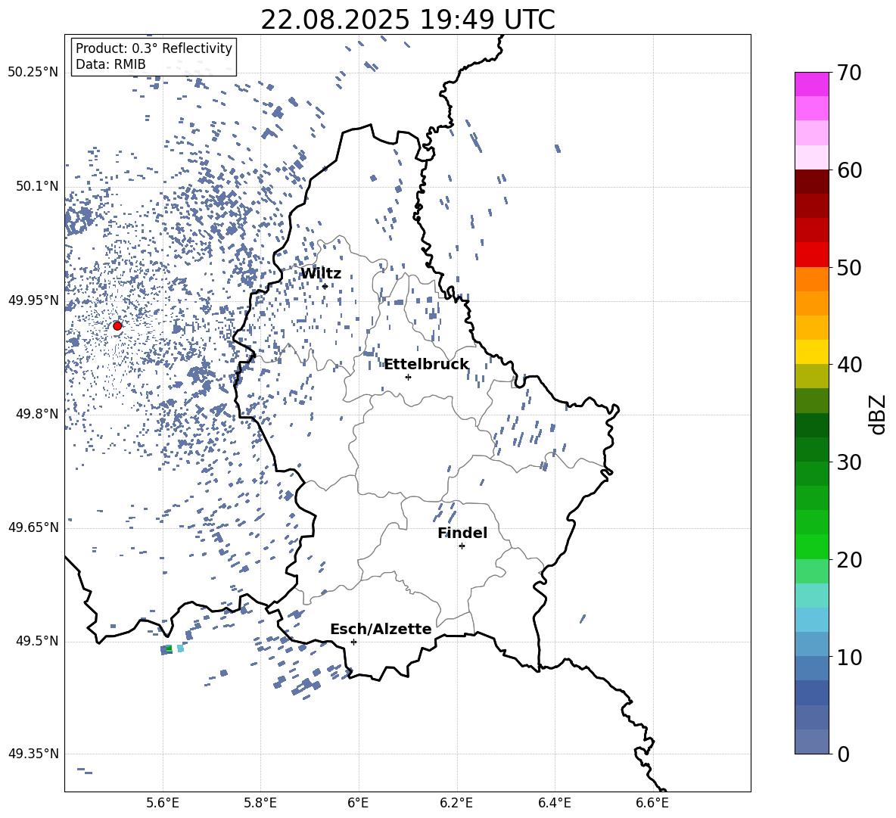The width and height of the screenshot is (896, 818).
Task: Click the Esch/Alzette station cross marker
Action: [x=353, y=642]
